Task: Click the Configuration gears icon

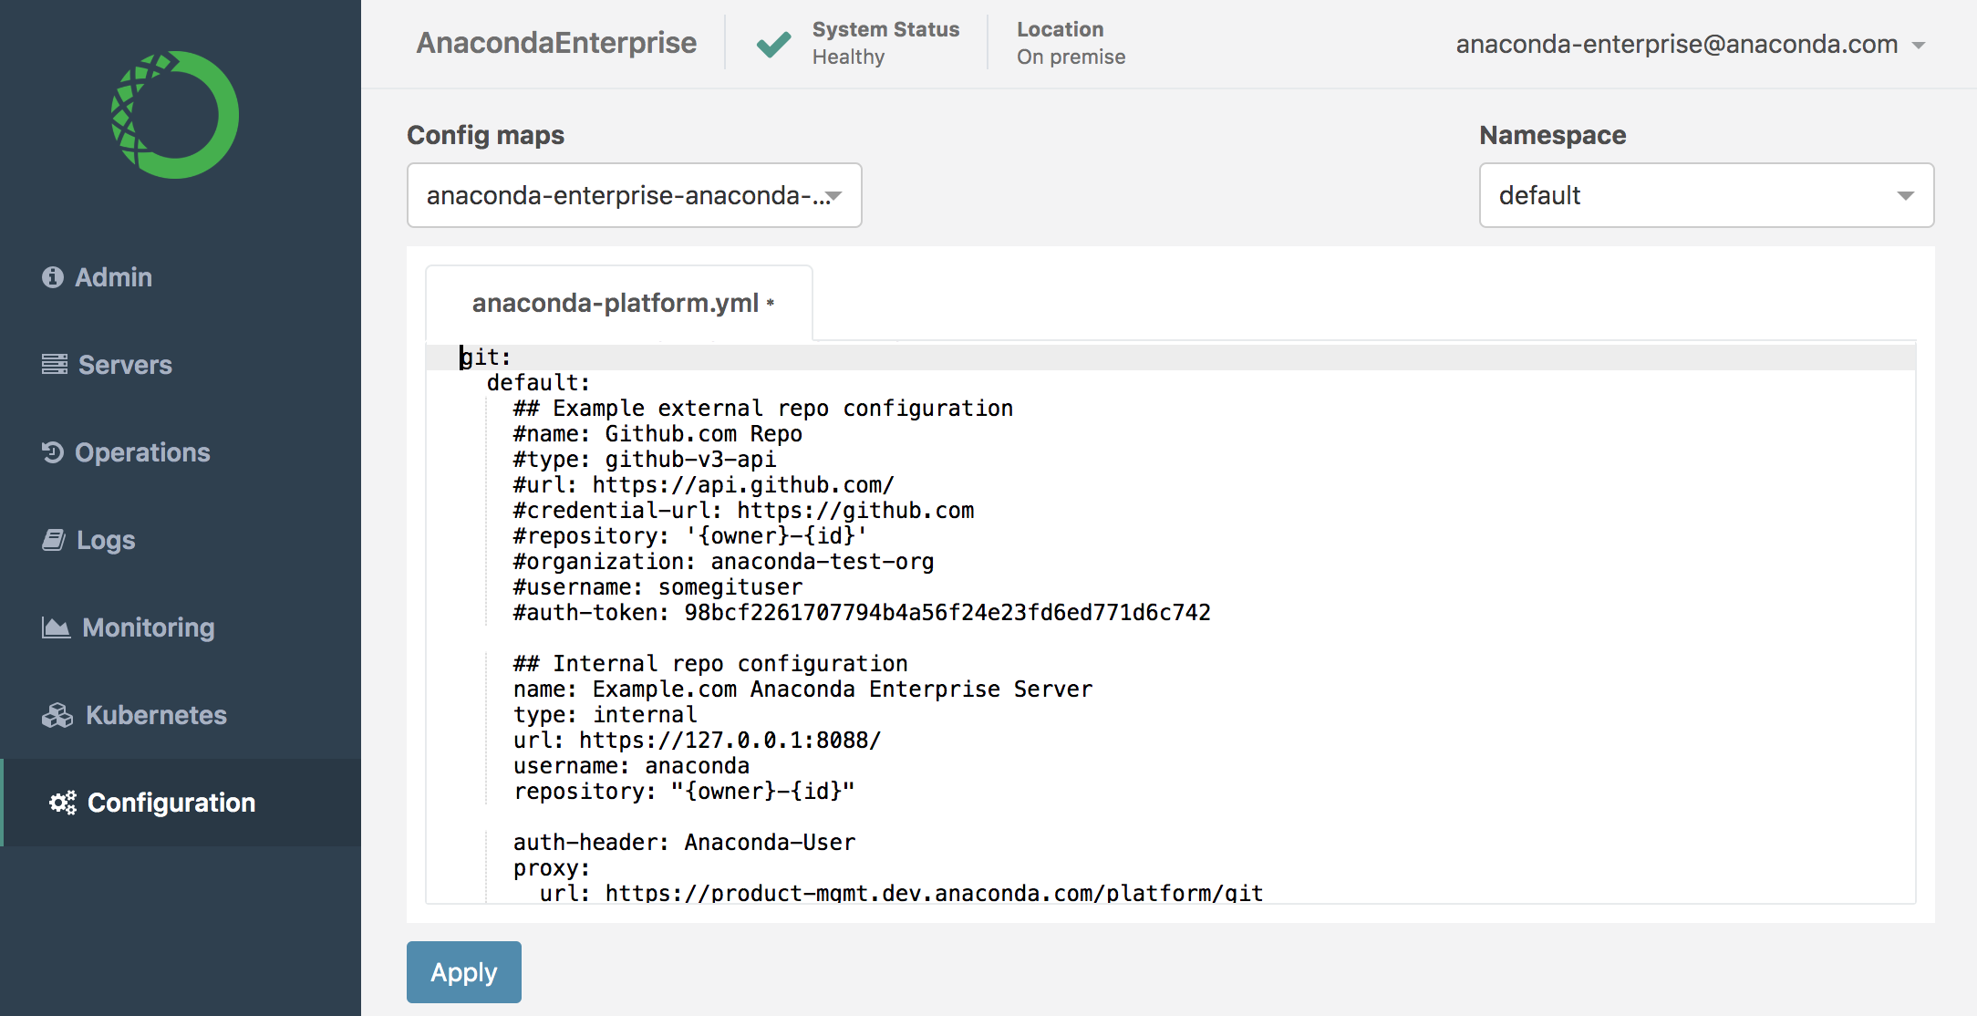Action: (x=63, y=803)
